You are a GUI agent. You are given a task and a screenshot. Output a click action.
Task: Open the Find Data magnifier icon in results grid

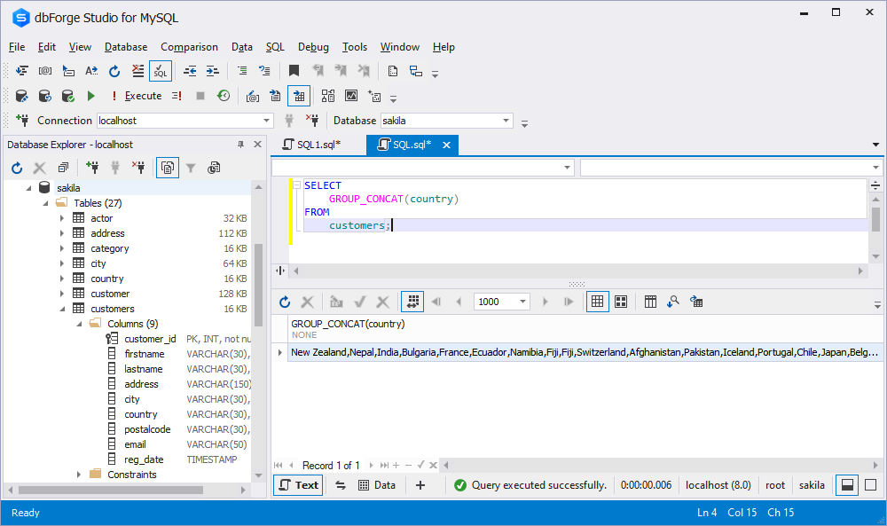[673, 302]
